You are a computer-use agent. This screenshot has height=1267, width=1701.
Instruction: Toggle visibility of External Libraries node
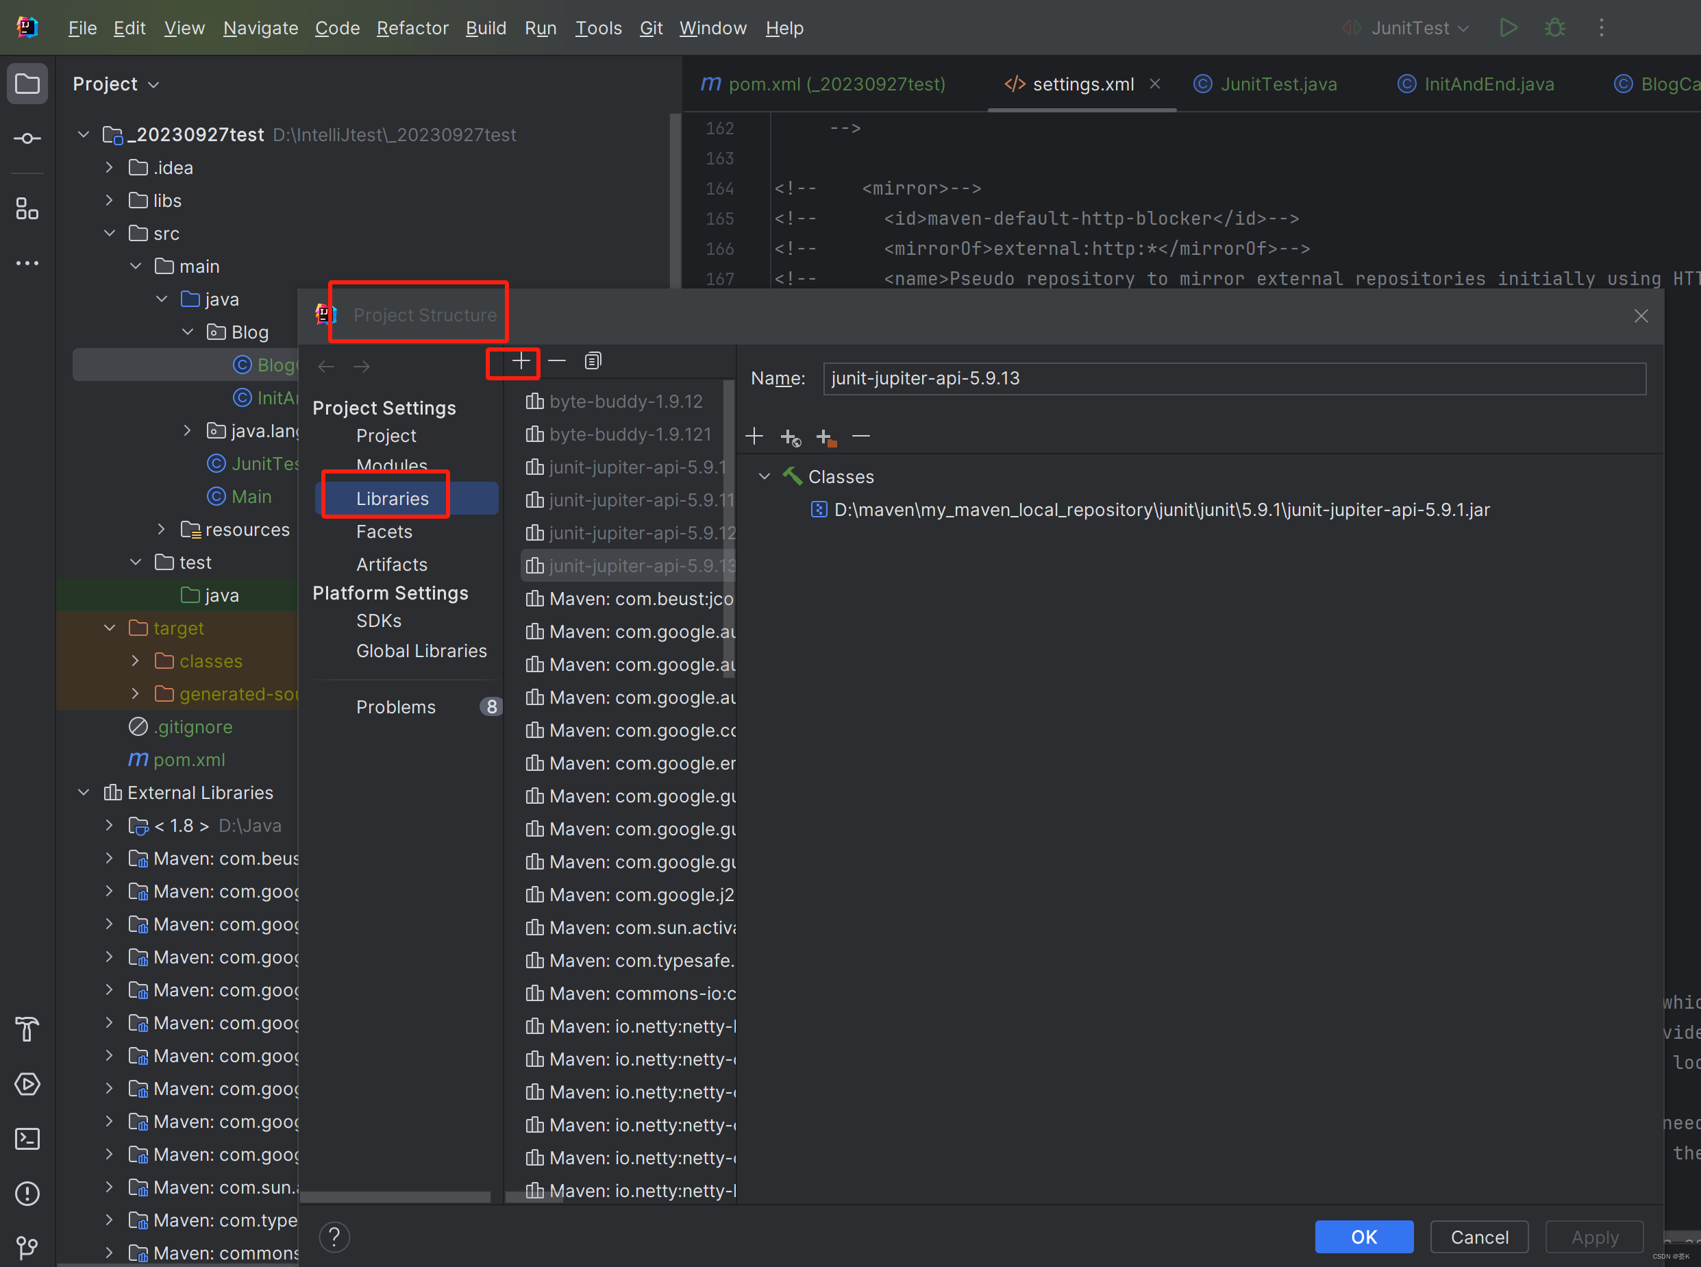82,792
